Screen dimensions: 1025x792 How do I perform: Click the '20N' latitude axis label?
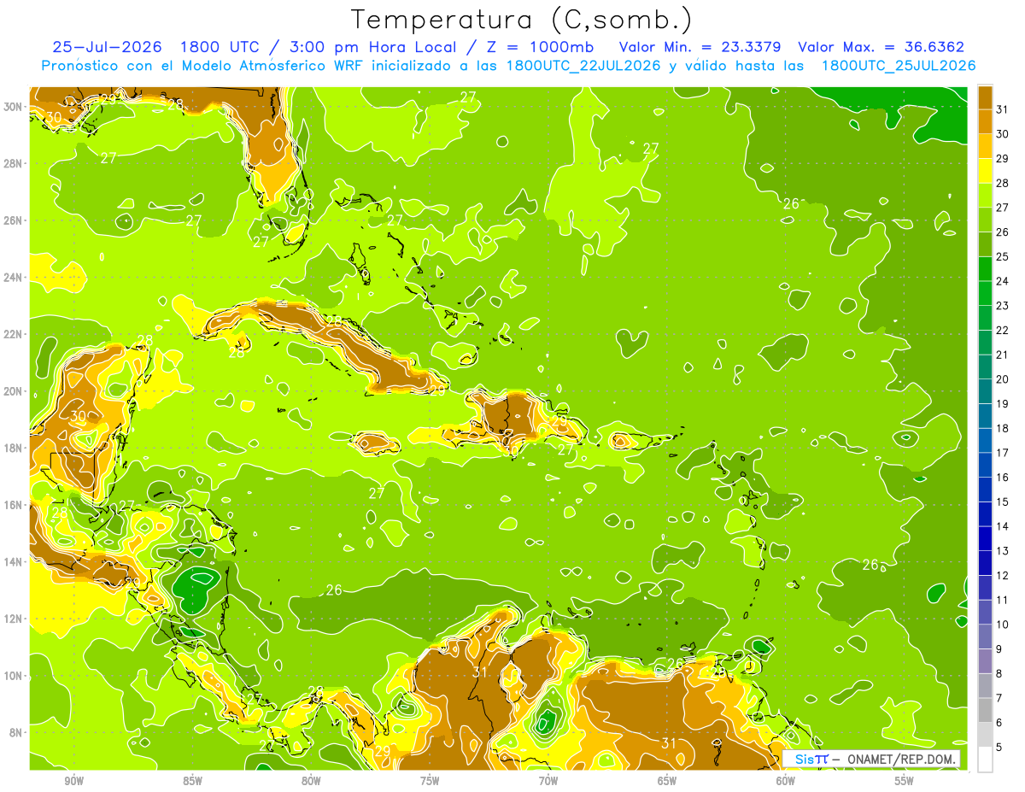[x=14, y=391]
